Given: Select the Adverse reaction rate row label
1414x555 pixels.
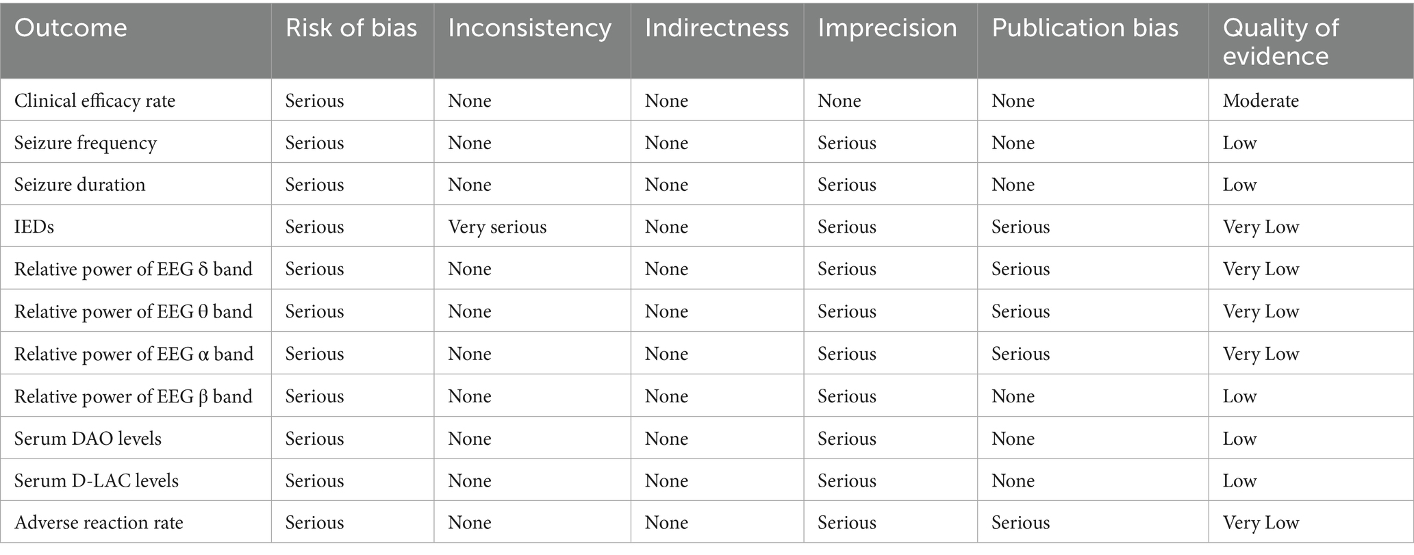Looking at the screenshot, I should pyautogui.click(x=99, y=523).
